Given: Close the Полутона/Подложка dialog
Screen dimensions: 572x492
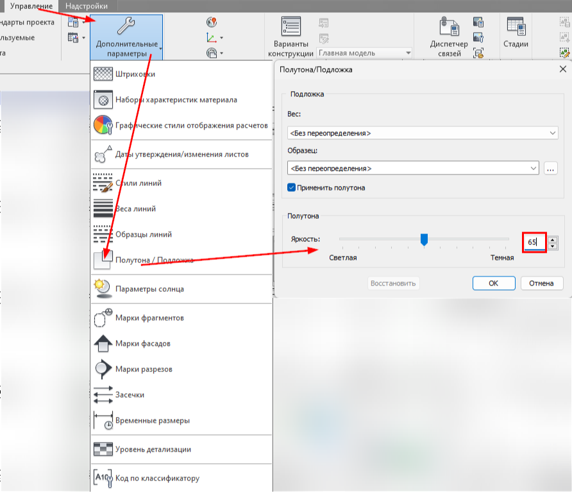Looking at the screenshot, I should click(x=563, y=69).
